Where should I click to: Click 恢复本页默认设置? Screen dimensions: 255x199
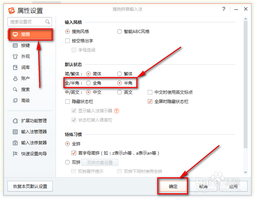(30, 186)
